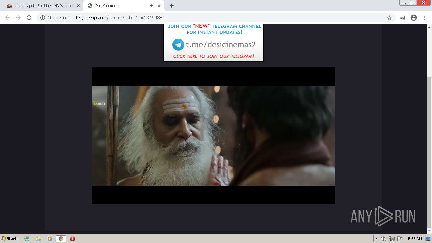
Task: Click Chrome icon in taskbar
Action: pos(61,239)
